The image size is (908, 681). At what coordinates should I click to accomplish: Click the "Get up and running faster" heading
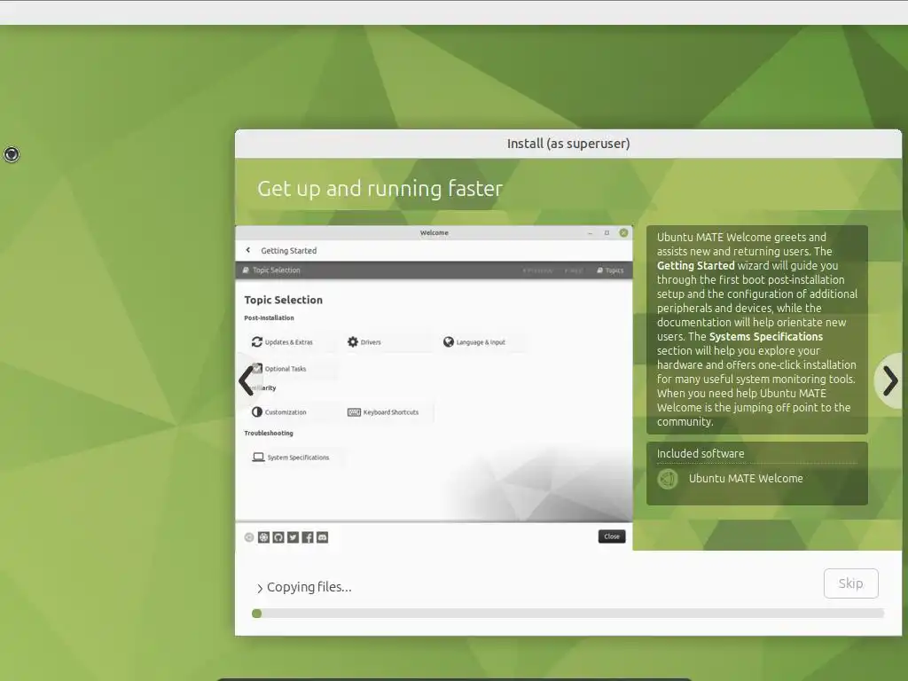point(380,189)
